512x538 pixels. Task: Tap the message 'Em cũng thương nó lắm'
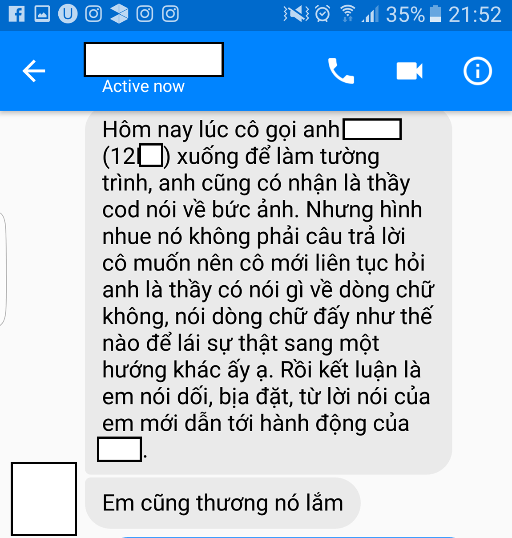tap(222, 503)
